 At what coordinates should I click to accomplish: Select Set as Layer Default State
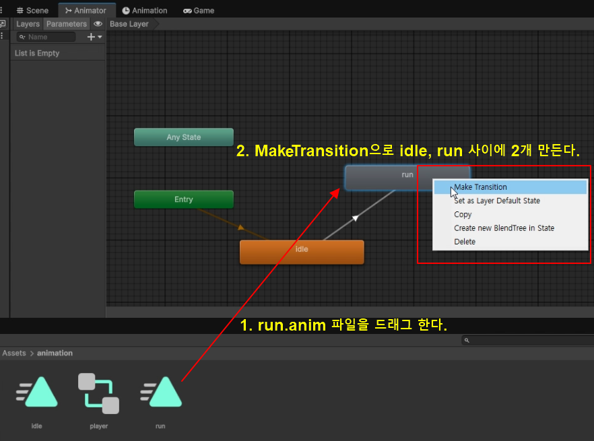pyautogui.click(x=496, y=201)
